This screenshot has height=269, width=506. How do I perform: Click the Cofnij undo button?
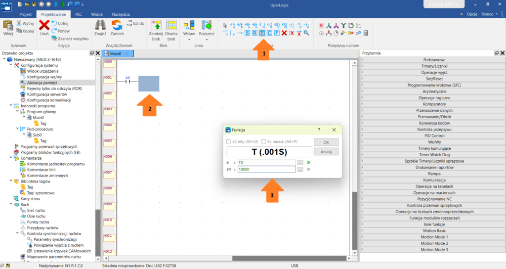[60, 23]
